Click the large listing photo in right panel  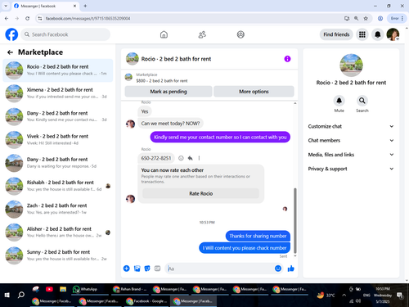(x=351, y=65)
